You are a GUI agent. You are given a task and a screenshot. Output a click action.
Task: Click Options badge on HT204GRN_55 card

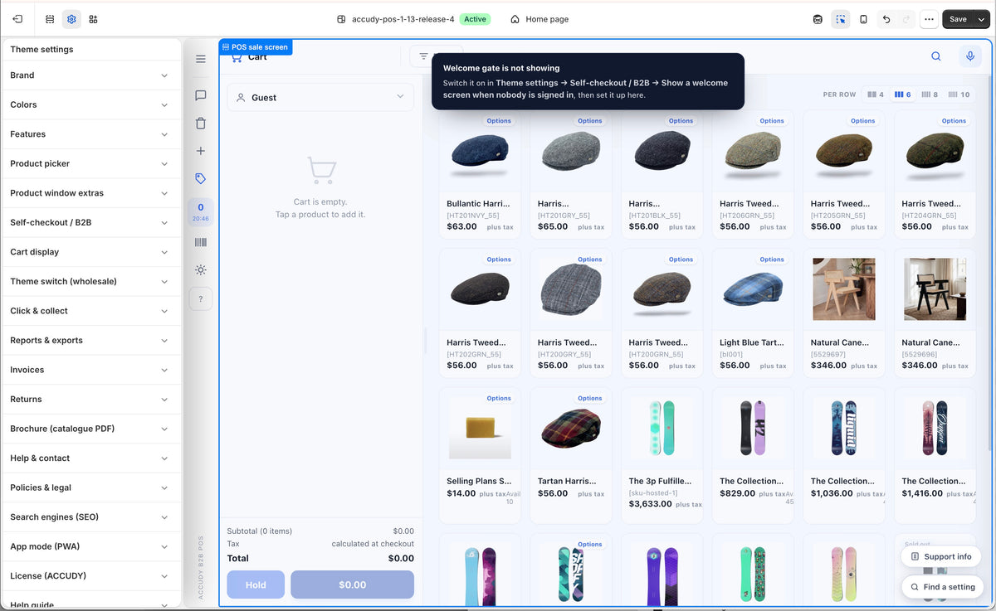pyautogui.click(x=954, y=121)
